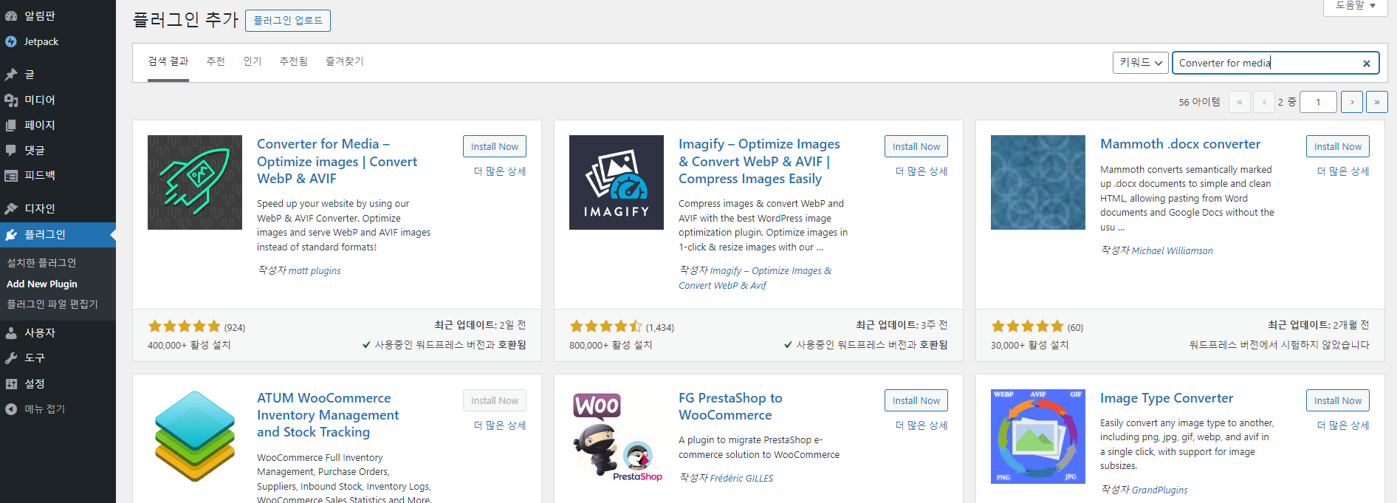
Task: Click FG PrestaShop to WooCommerce thumbnail
Action: click(x=617, y=437)
